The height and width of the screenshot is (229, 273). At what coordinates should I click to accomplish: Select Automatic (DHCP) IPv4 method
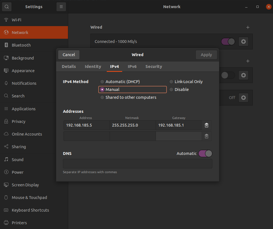(102, 82)
